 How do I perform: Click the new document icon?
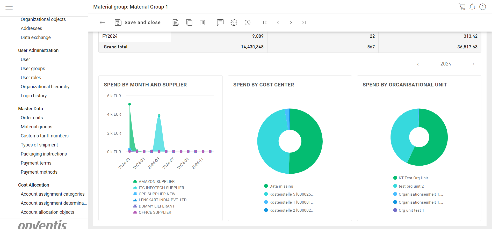click(x=176, y=23)
